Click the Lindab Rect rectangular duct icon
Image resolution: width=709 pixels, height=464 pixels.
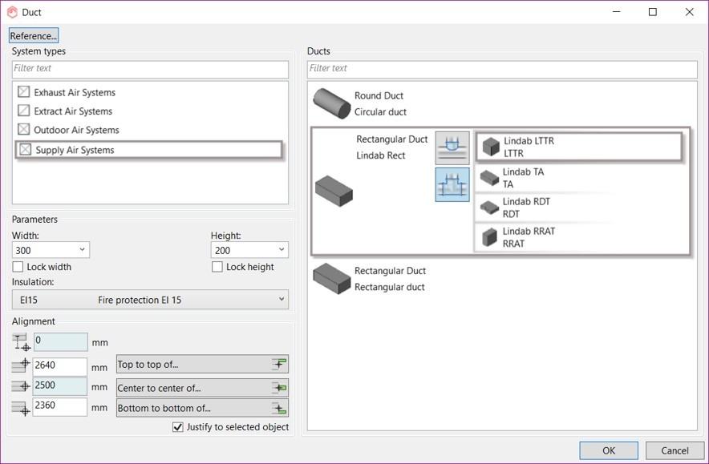click(x=333, y=192)
